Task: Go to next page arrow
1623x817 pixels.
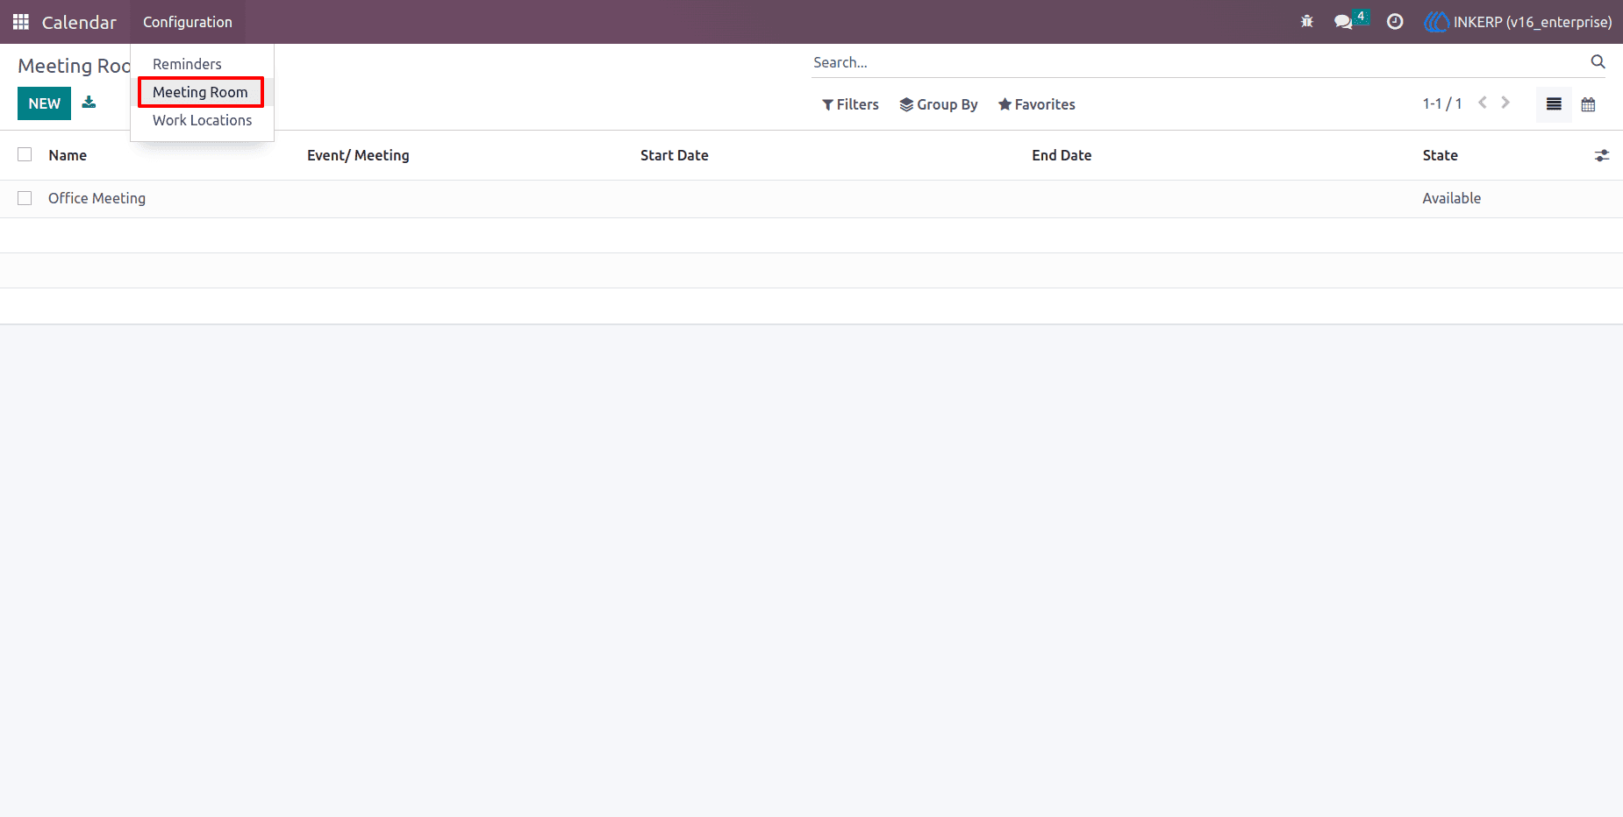Action: point(1505,103)
